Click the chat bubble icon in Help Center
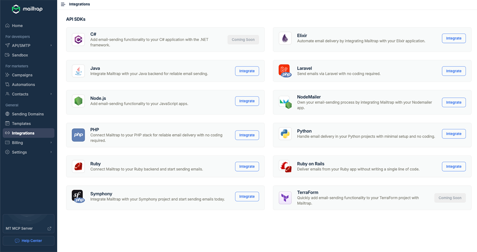The height and width of the screenshot is (252, 477). [17, 241]
